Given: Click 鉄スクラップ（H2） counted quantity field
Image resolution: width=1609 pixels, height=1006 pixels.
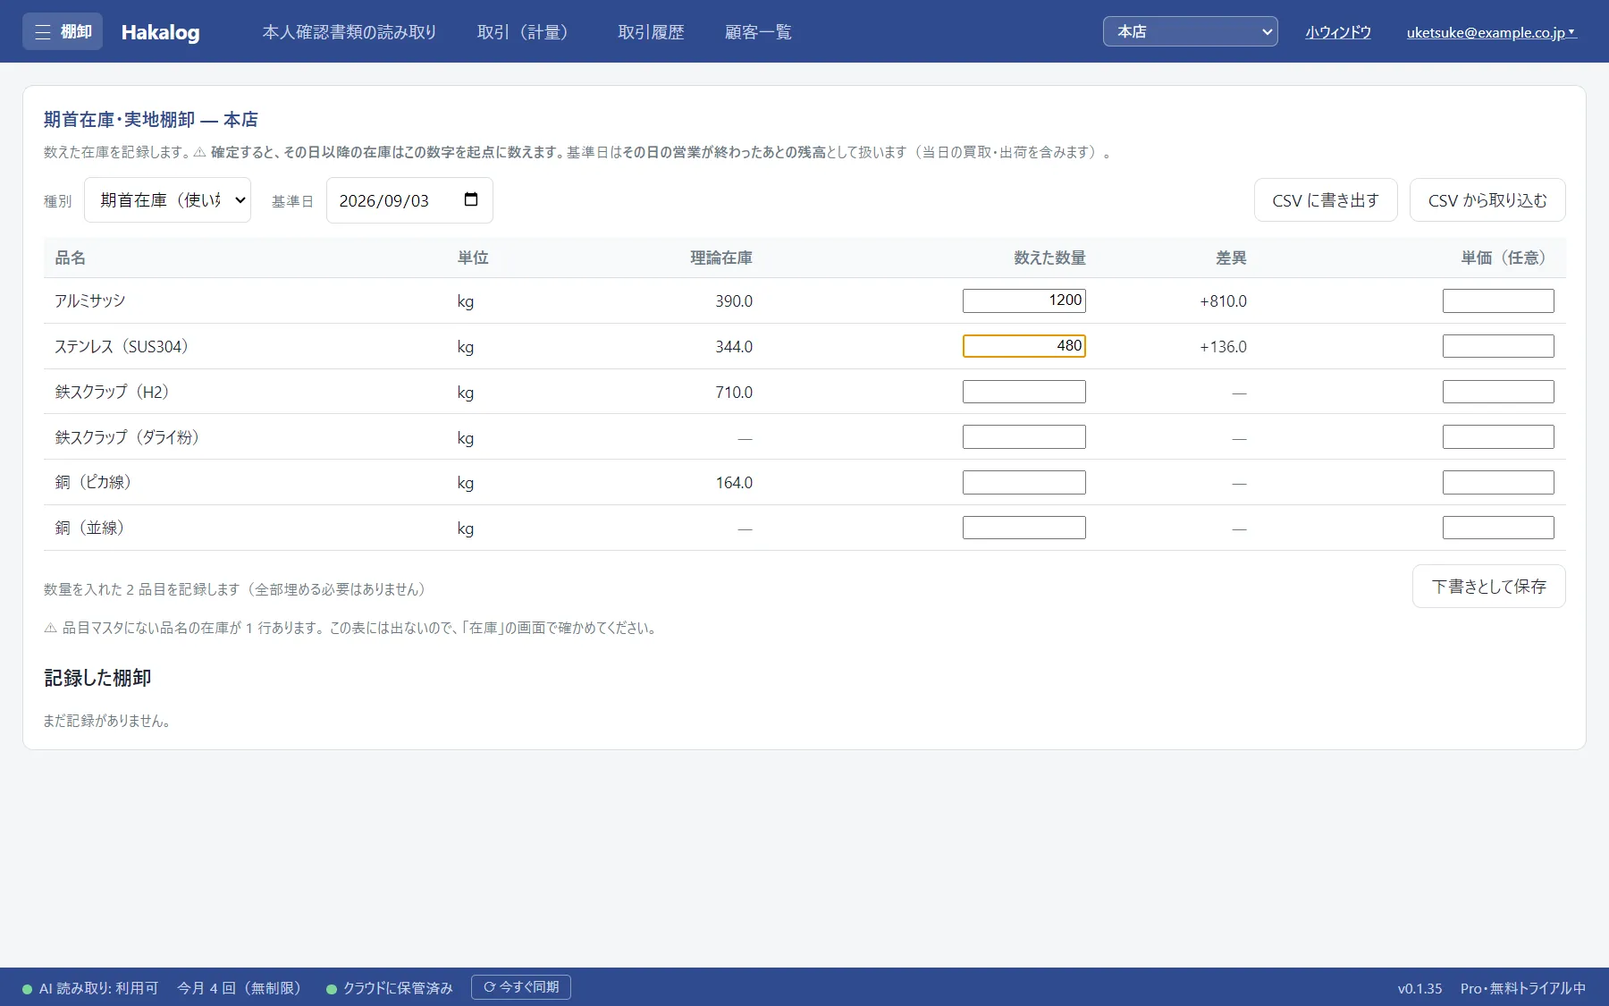Looking at the screenshot, I should pyautogui.click(x=1024, y=392).
